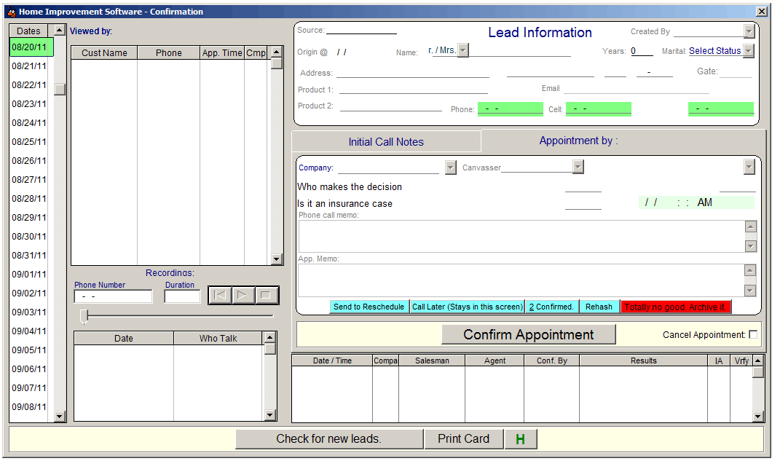The width and height of the screenshot is (772, 461).
Task: Click the Address field
Action: 413,72
